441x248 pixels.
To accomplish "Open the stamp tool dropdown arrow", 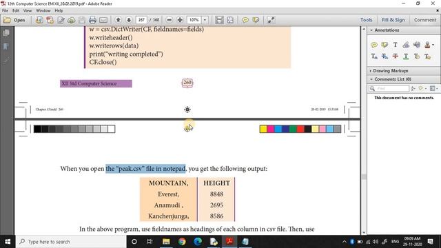I will tap(433, 45).
